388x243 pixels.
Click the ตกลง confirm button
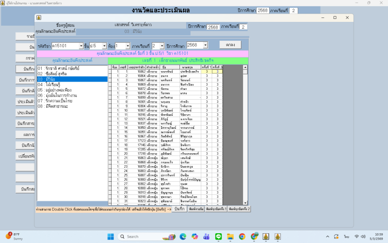pos(230,45)
